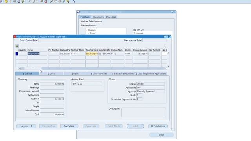Click the Translations globe icon

(60, 2)
